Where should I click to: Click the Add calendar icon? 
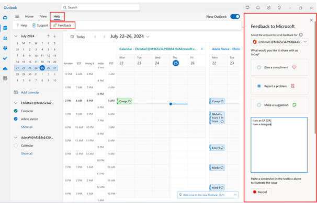point(16,92)
